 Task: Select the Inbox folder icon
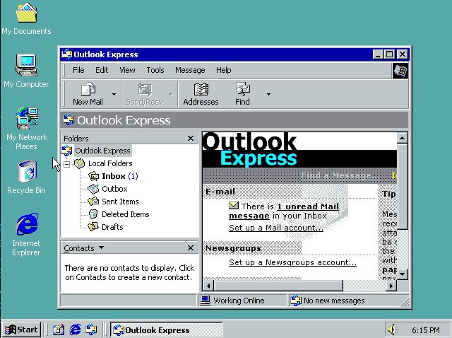(x=94, y=176)
